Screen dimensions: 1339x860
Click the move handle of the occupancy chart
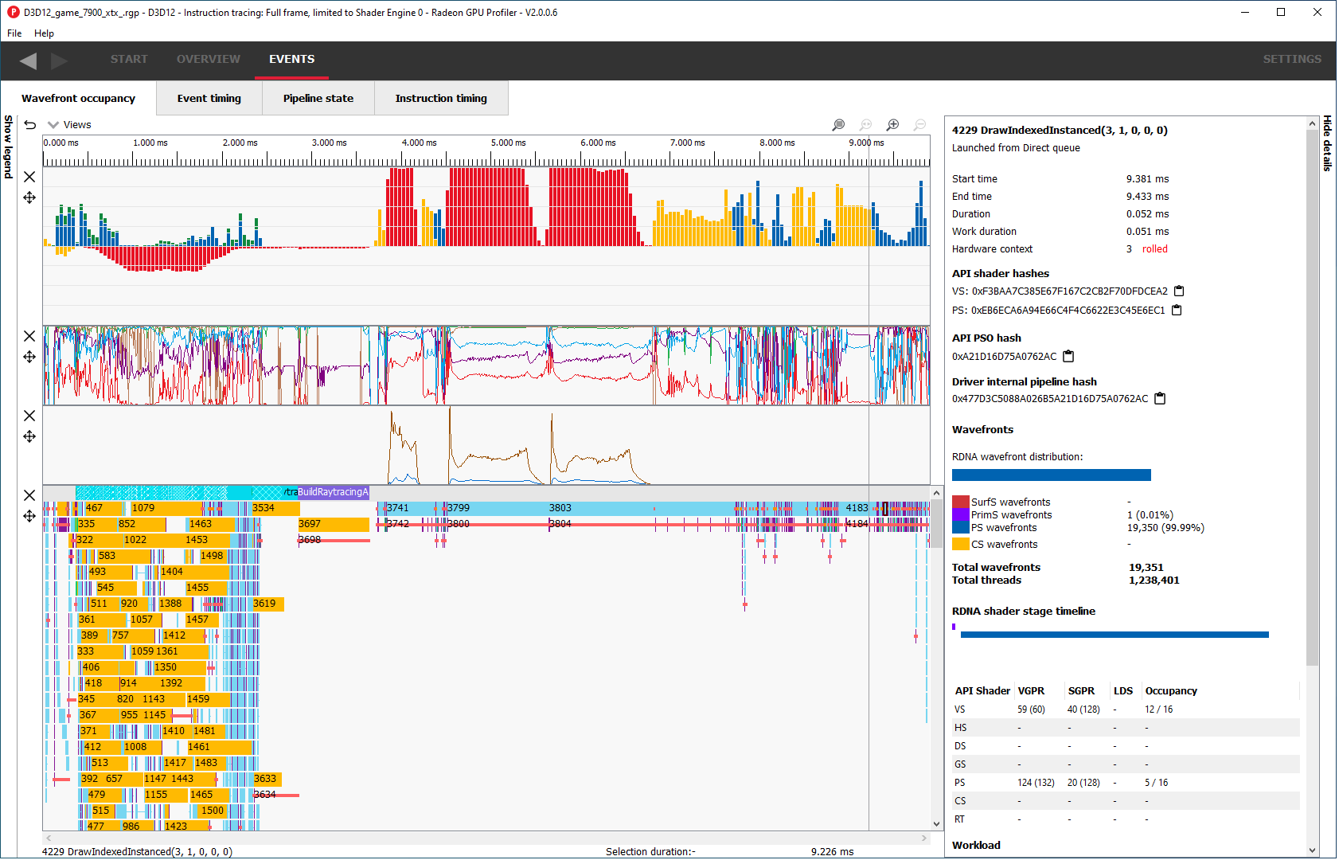pos(29,197)
